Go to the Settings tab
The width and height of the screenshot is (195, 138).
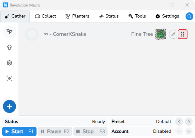tap(167, 16)
